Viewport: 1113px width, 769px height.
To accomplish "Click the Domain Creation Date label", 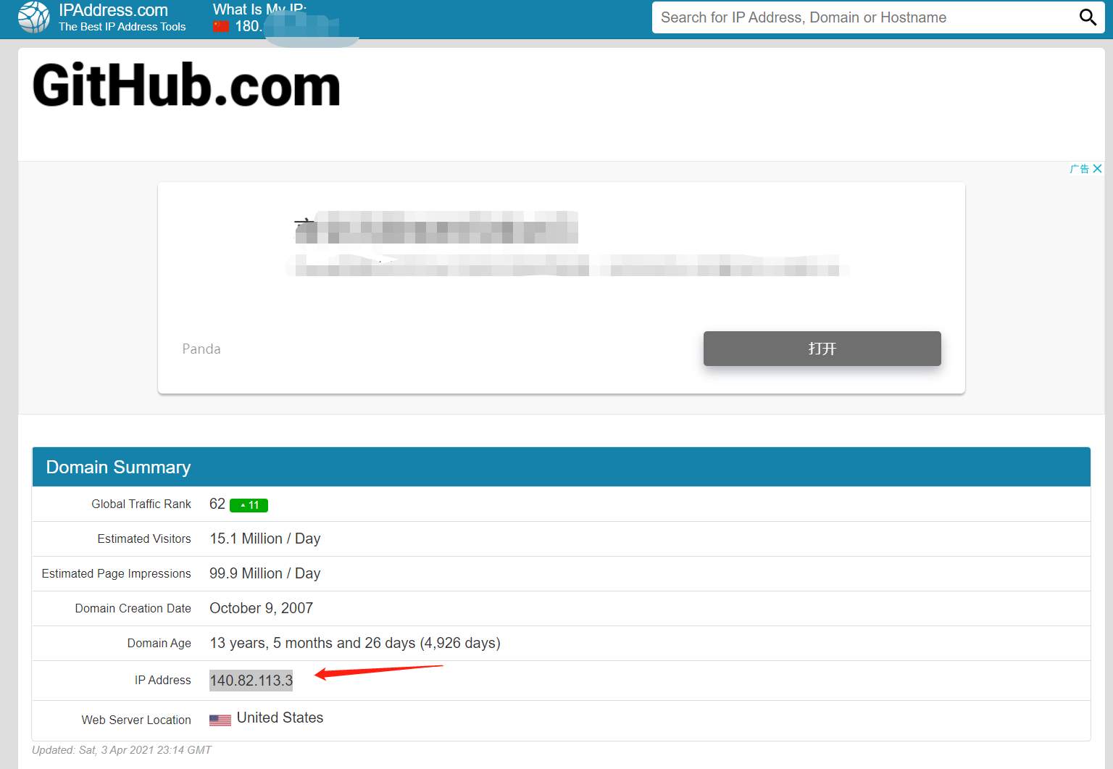I will [x=133, y=608].
